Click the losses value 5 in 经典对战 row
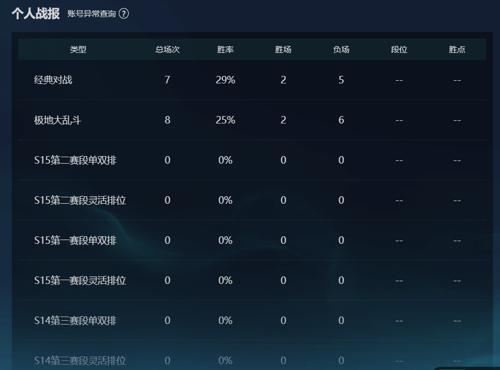The width and height of the screenshot is (500, 370). point(341,80)
